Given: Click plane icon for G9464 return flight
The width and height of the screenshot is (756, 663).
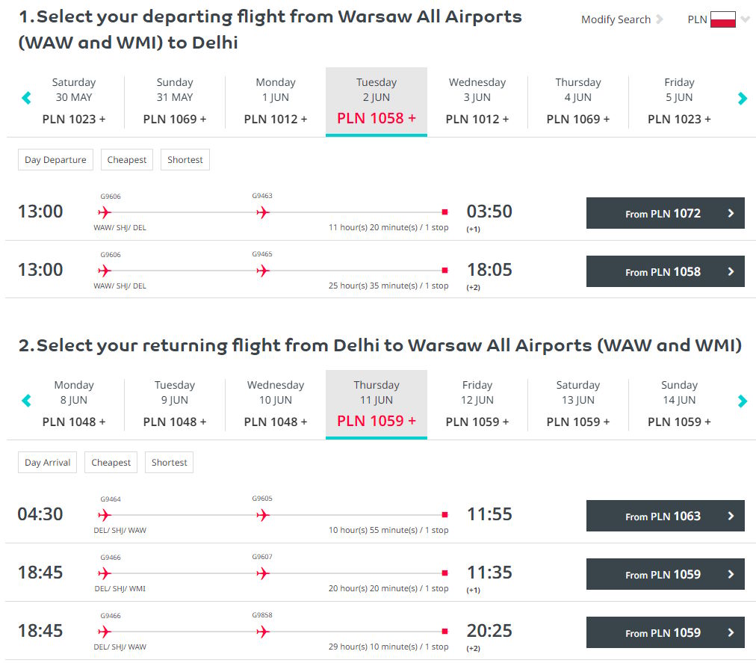Looking at the screenshot, I should tap(104, 515).
